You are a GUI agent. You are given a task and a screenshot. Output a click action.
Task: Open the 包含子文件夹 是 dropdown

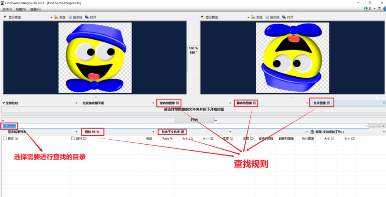click(195, 132)
